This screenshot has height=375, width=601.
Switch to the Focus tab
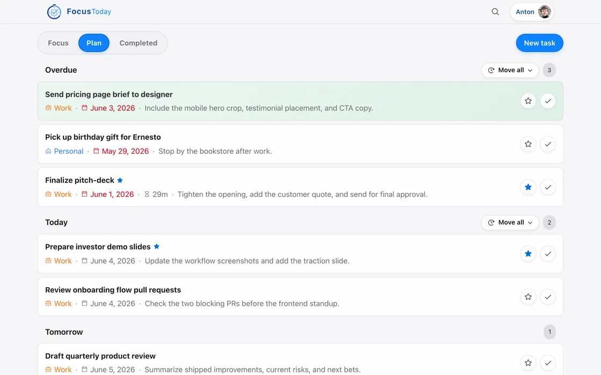pyautogui.click(x=58, y=43)
